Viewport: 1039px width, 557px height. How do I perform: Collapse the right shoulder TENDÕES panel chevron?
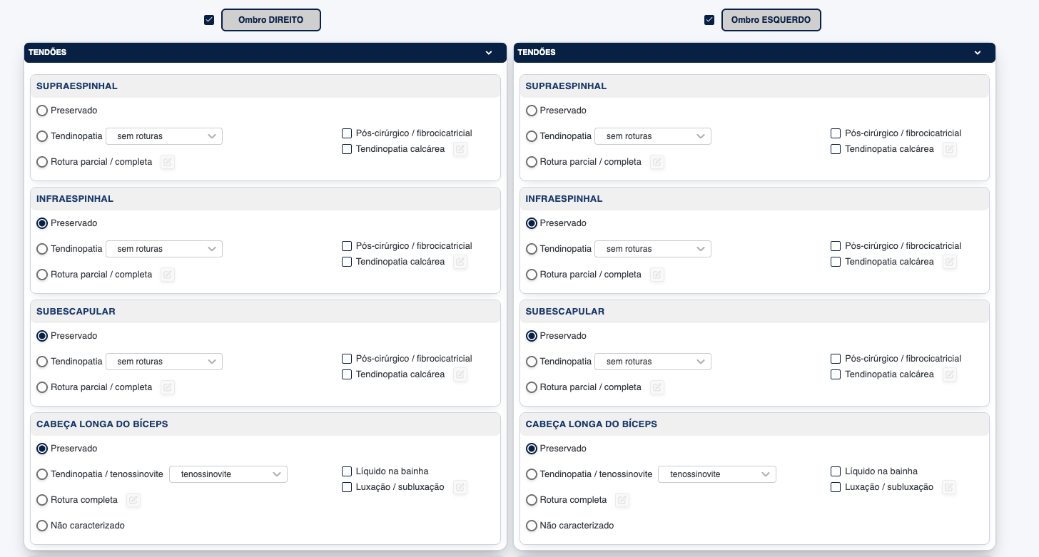(489, 53)
